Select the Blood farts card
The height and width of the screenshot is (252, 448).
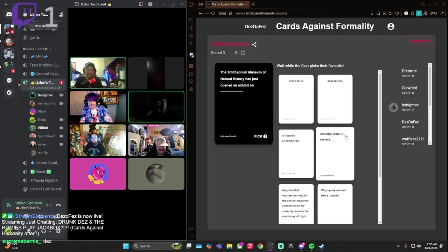tap(296, 99)
